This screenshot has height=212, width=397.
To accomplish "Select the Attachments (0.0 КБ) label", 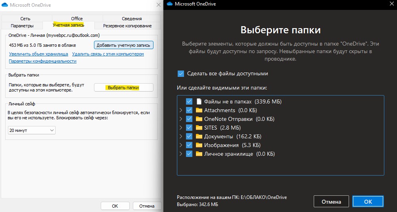I will (231, 110).
